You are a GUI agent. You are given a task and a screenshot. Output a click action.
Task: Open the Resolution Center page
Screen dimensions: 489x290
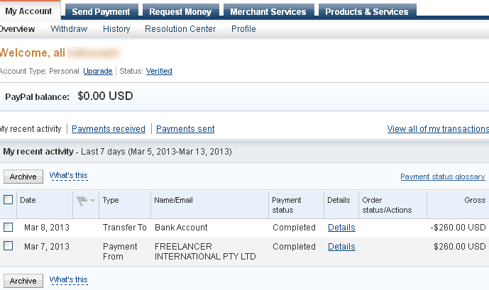(x=180, y=29)
